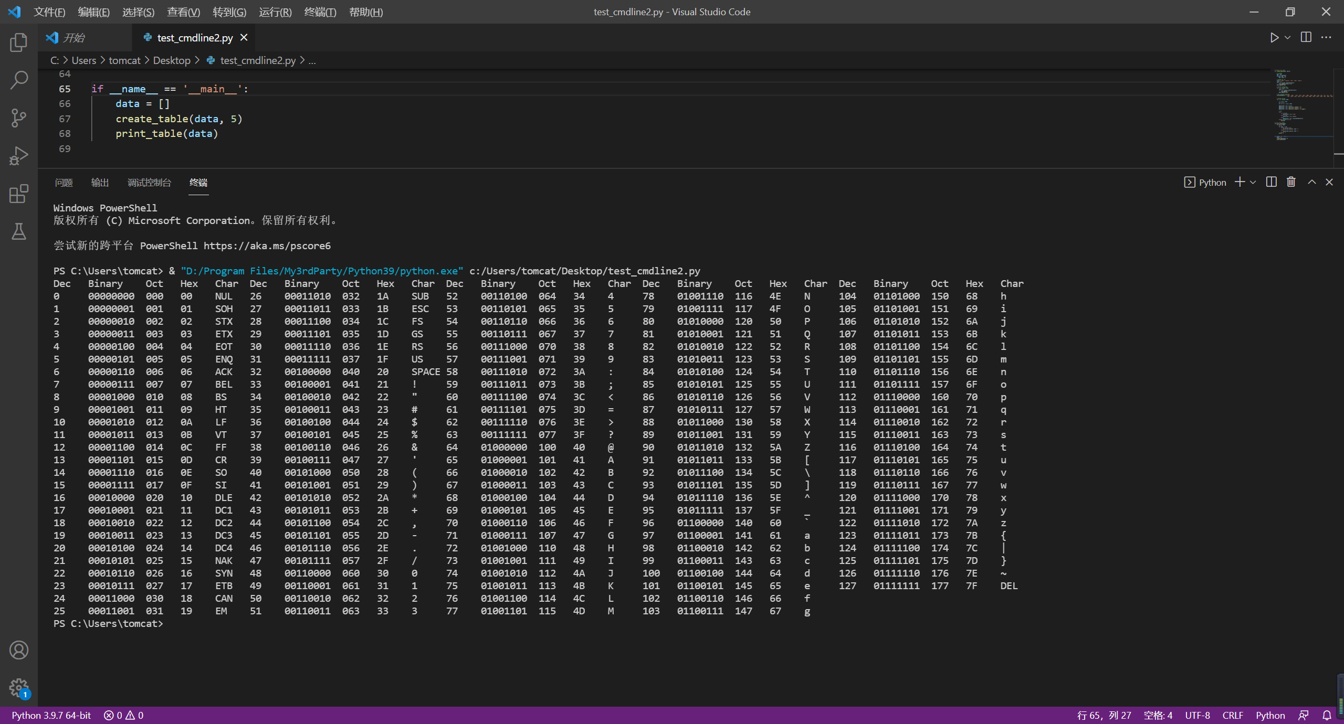Maximize the panel with up chevron
The image size is (1344, 724).
click(x=1312, y=182)
